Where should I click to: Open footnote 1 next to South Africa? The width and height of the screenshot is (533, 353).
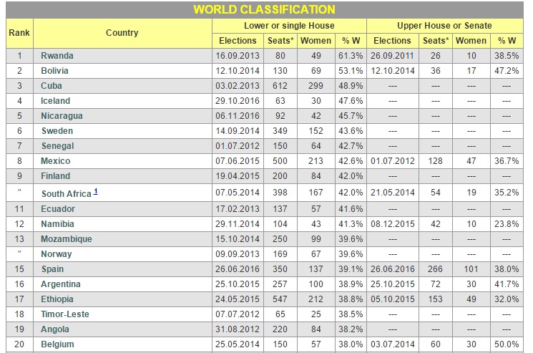click(96, 191)
